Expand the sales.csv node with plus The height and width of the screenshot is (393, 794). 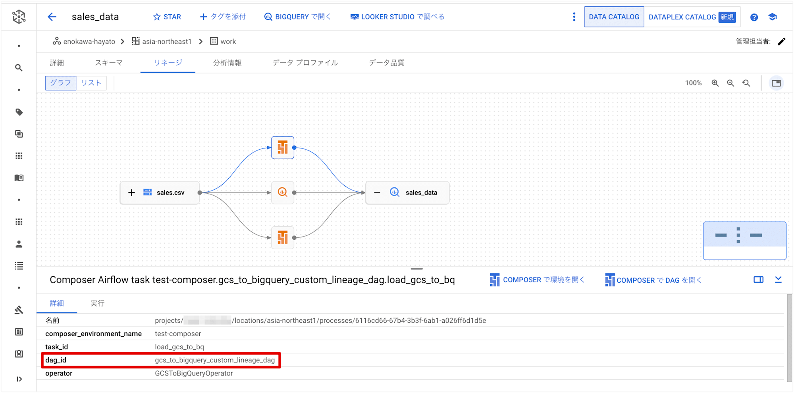pyautogui.click(x=131, y=193)
